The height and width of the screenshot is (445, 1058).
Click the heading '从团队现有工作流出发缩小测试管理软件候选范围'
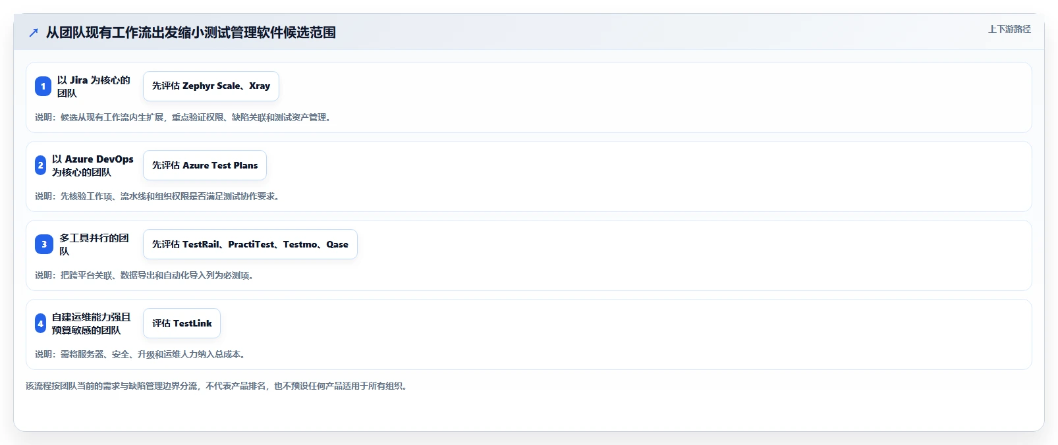click(191, 32)
